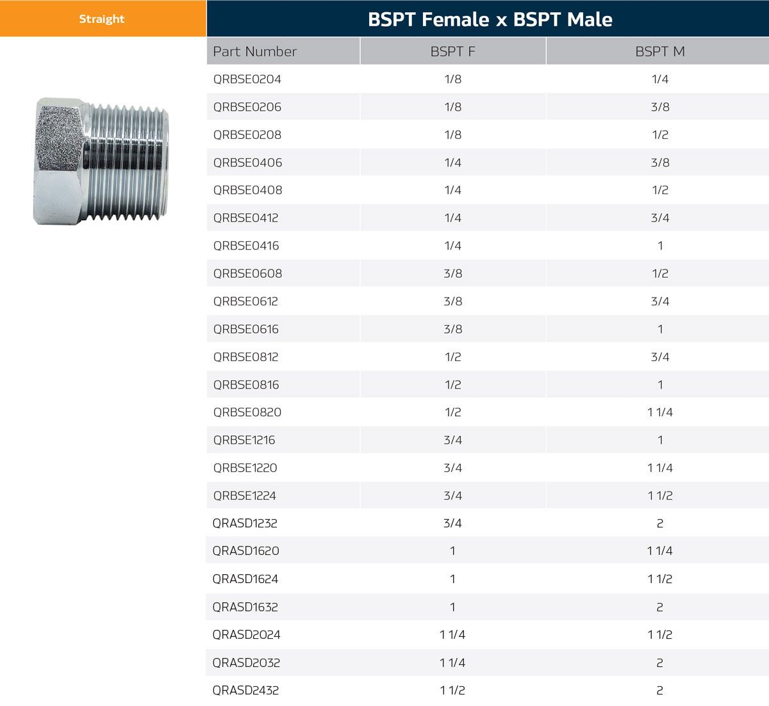769x706 pixels.
Task: Click part number QRBSE0406
Action: (x=247, y=163)
